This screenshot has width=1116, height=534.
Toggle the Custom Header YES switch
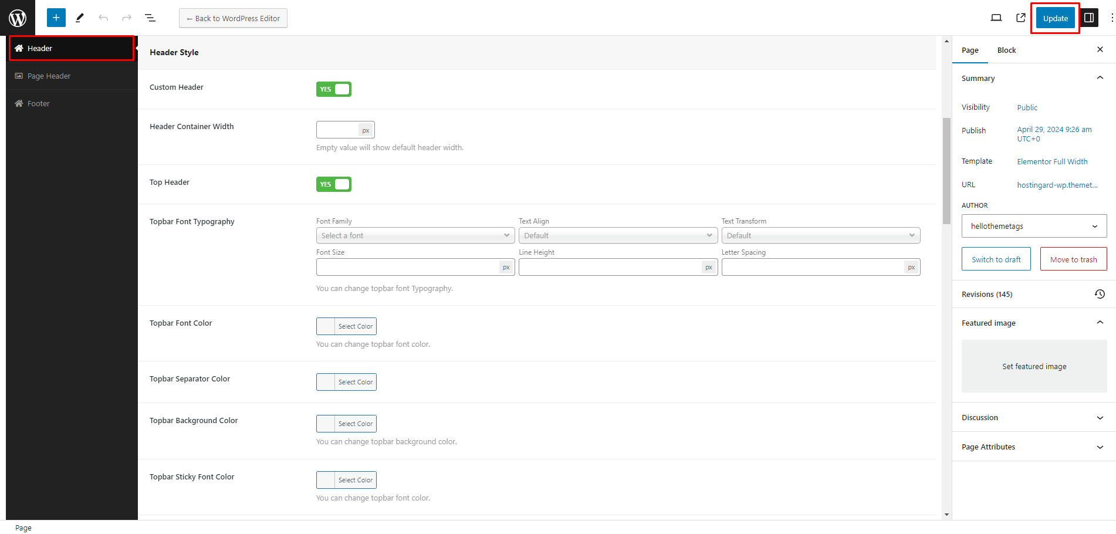pos(334,89)
